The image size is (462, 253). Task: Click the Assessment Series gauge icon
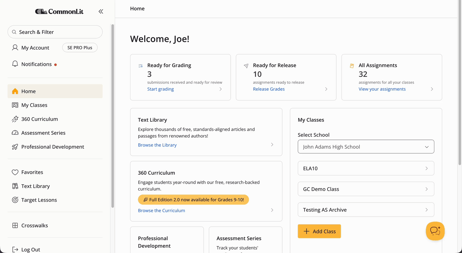(15, 133)
